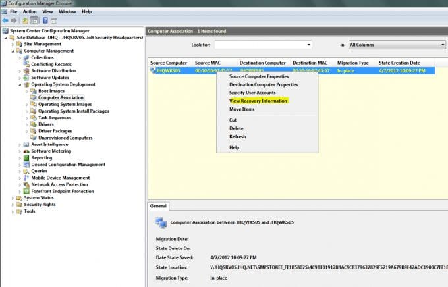The image size is (448, 287).
Task: Open the All Columns dropdown
Action: pyautogui.click(x=397, y=45)
